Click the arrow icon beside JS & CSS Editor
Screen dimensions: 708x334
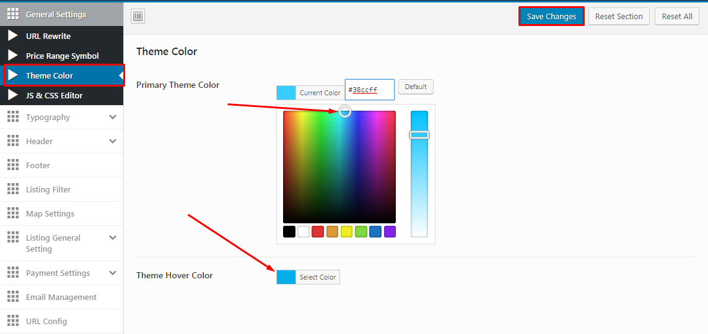click(13, 95)
